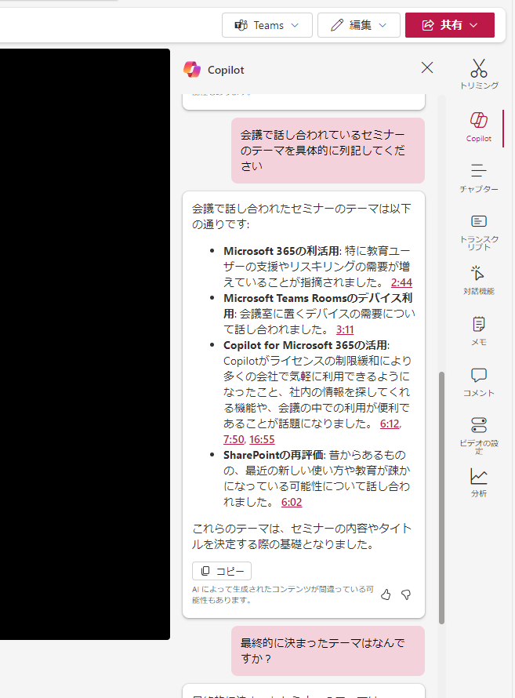Open the Notes (メモ) panel
This screenshot has width=515, height=698.
pyautogui.click(x=478, y=331)
